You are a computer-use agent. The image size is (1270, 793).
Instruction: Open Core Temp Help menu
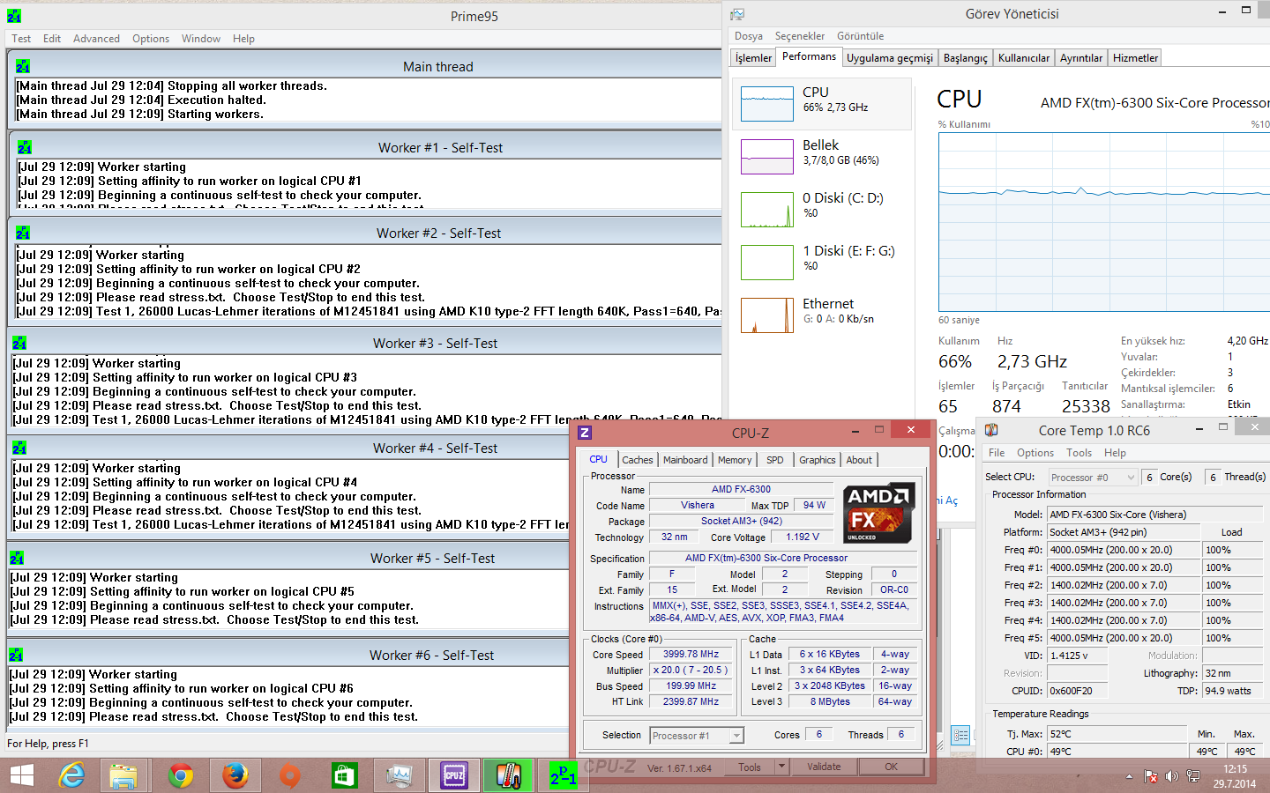(1115, 453)
